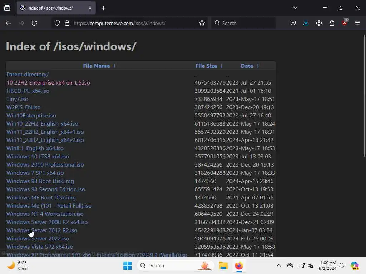Open Win8.1_English_x64.iso link
The image size is (366, 274).
(x=35, y=148)
